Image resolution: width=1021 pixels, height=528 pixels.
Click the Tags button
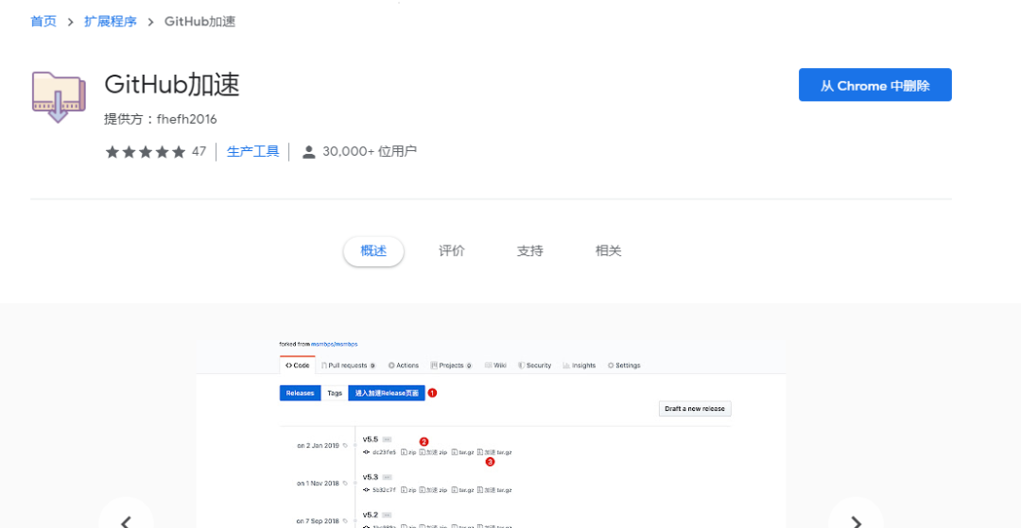click(335, 393)
